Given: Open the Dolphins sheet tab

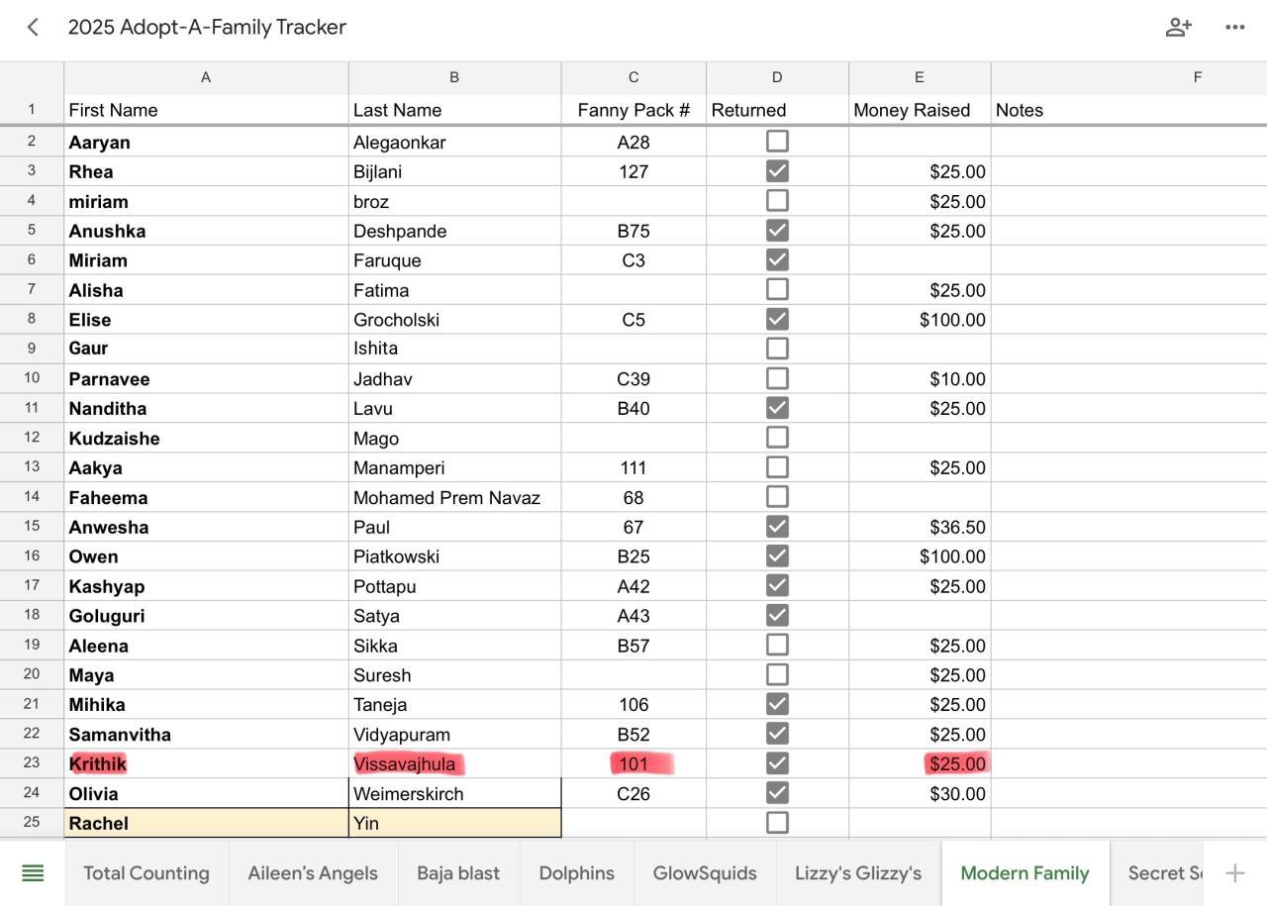Looking at the screenshot, I should [x=576, y=873].
